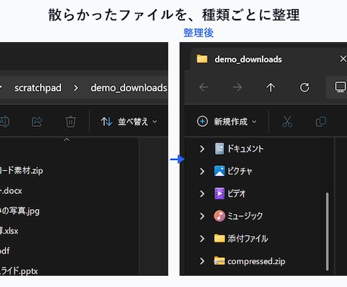Select the .docx file in left window

11,190
